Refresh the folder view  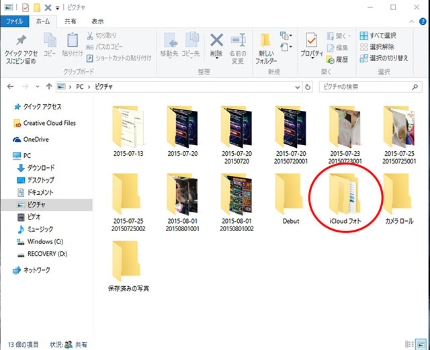tap(308, 87)
